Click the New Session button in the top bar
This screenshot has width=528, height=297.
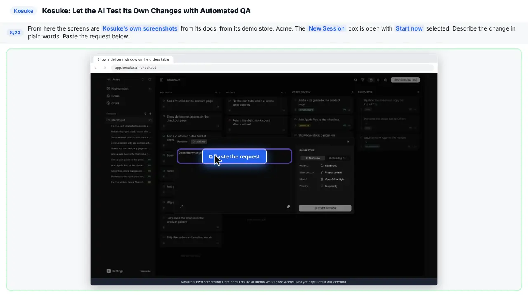(x=405, y=80)
